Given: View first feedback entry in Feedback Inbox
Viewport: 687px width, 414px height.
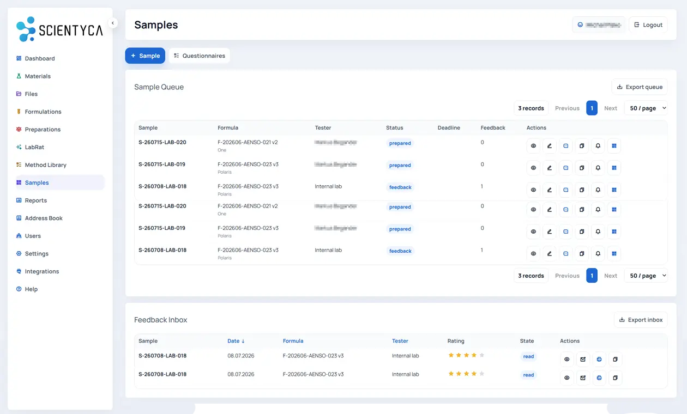Looking at the screenshot, I should (567, 360).
